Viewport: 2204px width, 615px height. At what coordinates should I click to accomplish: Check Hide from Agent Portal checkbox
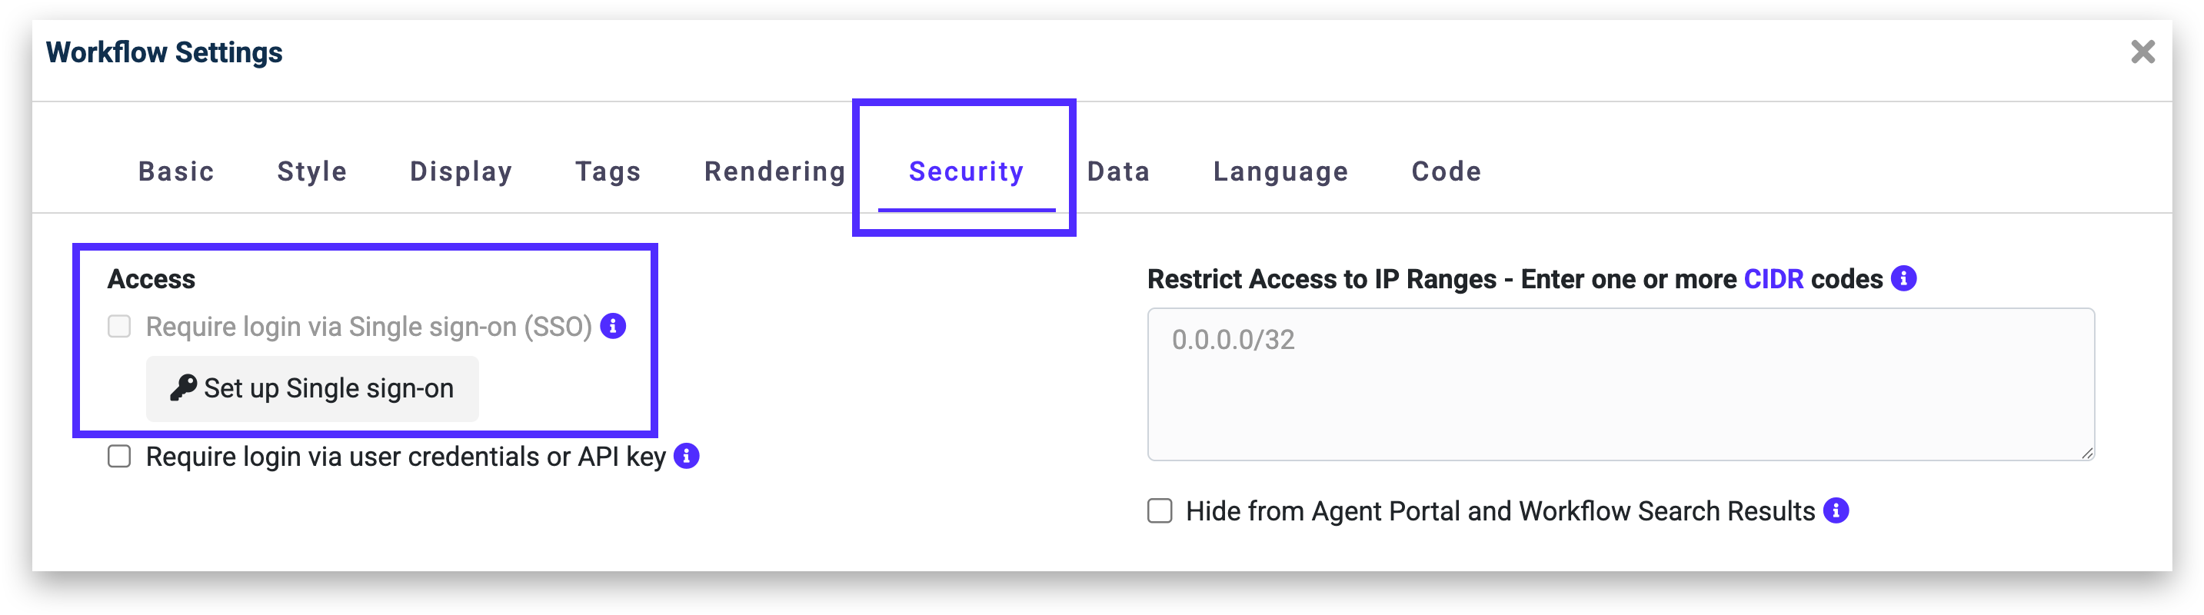(1160, 511)
